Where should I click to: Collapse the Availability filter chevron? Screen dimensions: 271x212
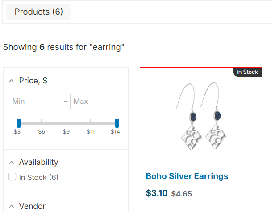(12, 163)
